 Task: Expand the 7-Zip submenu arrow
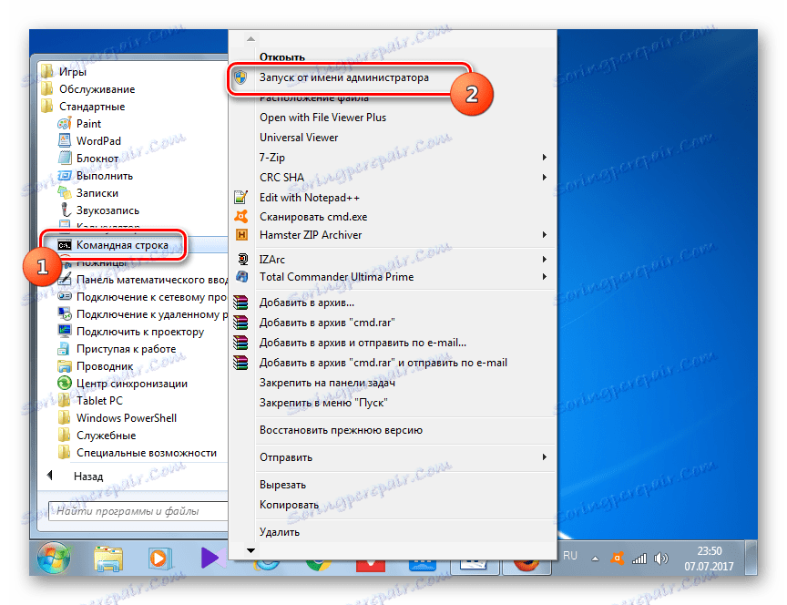click(x=545, y=157)
